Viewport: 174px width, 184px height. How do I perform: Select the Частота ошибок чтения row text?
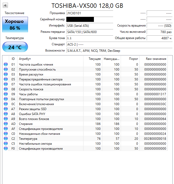tap(36, 65)
